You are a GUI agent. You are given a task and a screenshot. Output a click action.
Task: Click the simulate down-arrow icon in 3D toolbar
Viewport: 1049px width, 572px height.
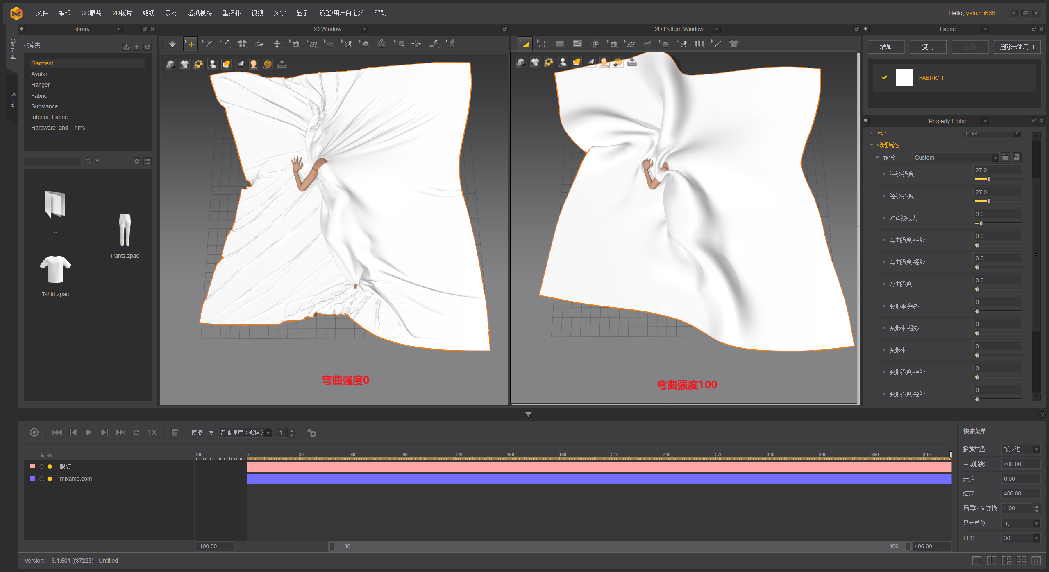point(173,44)
